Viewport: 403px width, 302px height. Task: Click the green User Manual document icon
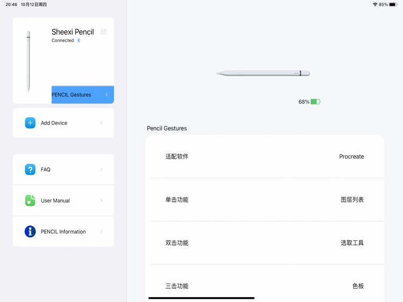coord(30,200)
